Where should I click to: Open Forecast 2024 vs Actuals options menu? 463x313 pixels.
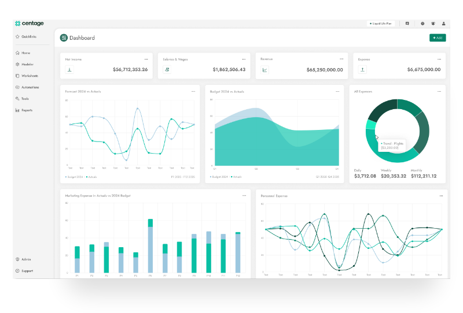click(x=193, y=91)
